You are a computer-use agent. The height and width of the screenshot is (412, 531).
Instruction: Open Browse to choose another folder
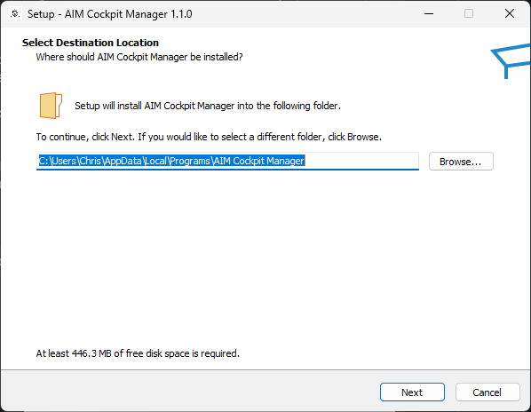(x=461, y=161)
